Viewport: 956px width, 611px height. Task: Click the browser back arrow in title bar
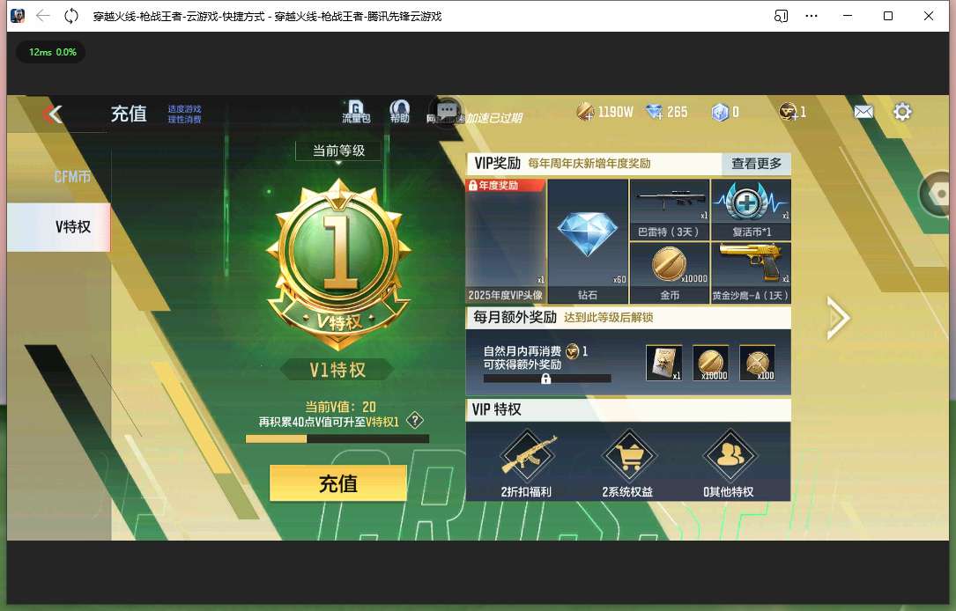coord(42,16)
